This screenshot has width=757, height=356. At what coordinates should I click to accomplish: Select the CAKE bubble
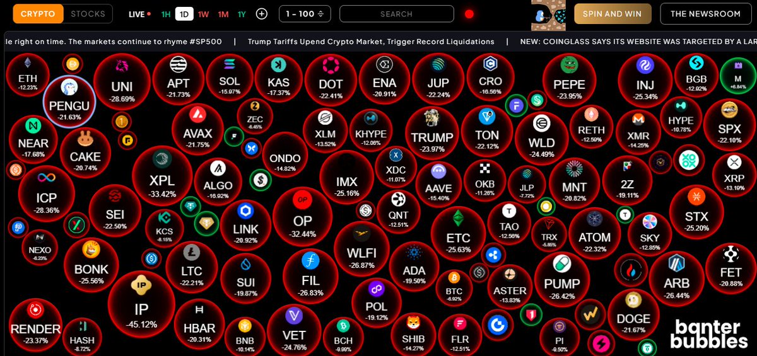pyautogui.click(x=85, y=153)
